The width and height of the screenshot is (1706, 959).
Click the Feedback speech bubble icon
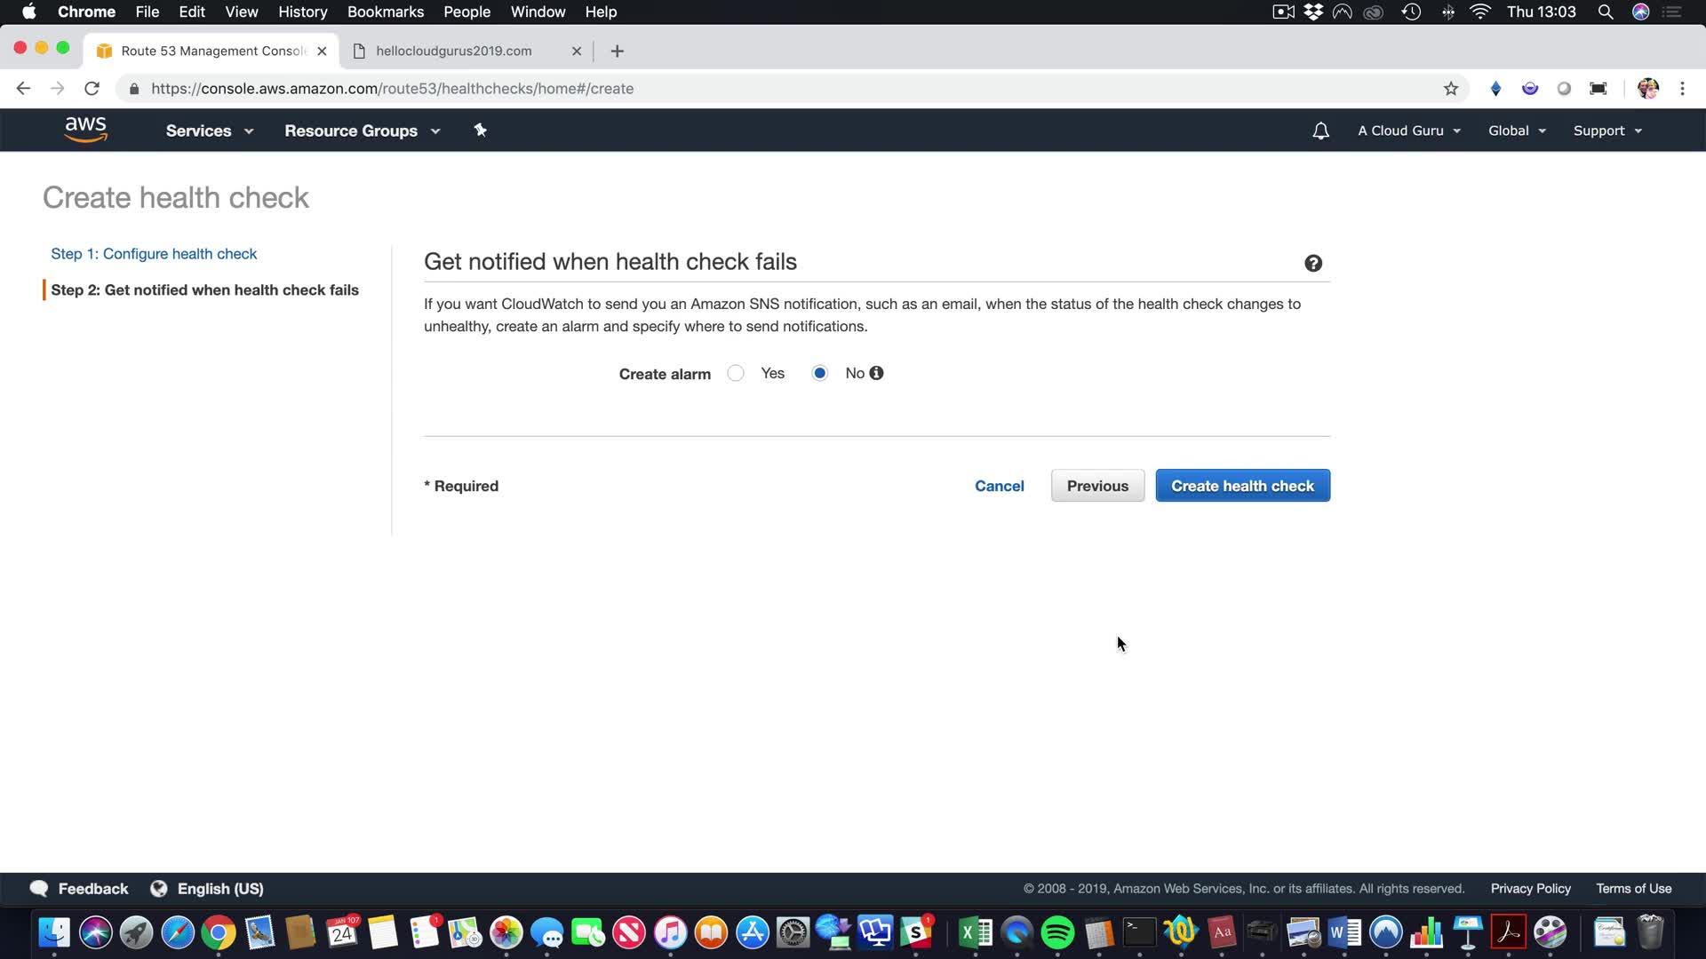pos(39,889)
